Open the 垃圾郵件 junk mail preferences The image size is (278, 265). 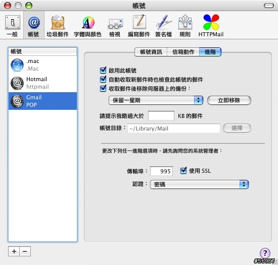[58, 26]
